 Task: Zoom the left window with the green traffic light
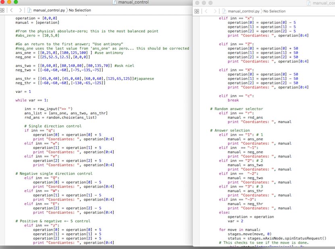pyautogui.click(x=16, y=2)
